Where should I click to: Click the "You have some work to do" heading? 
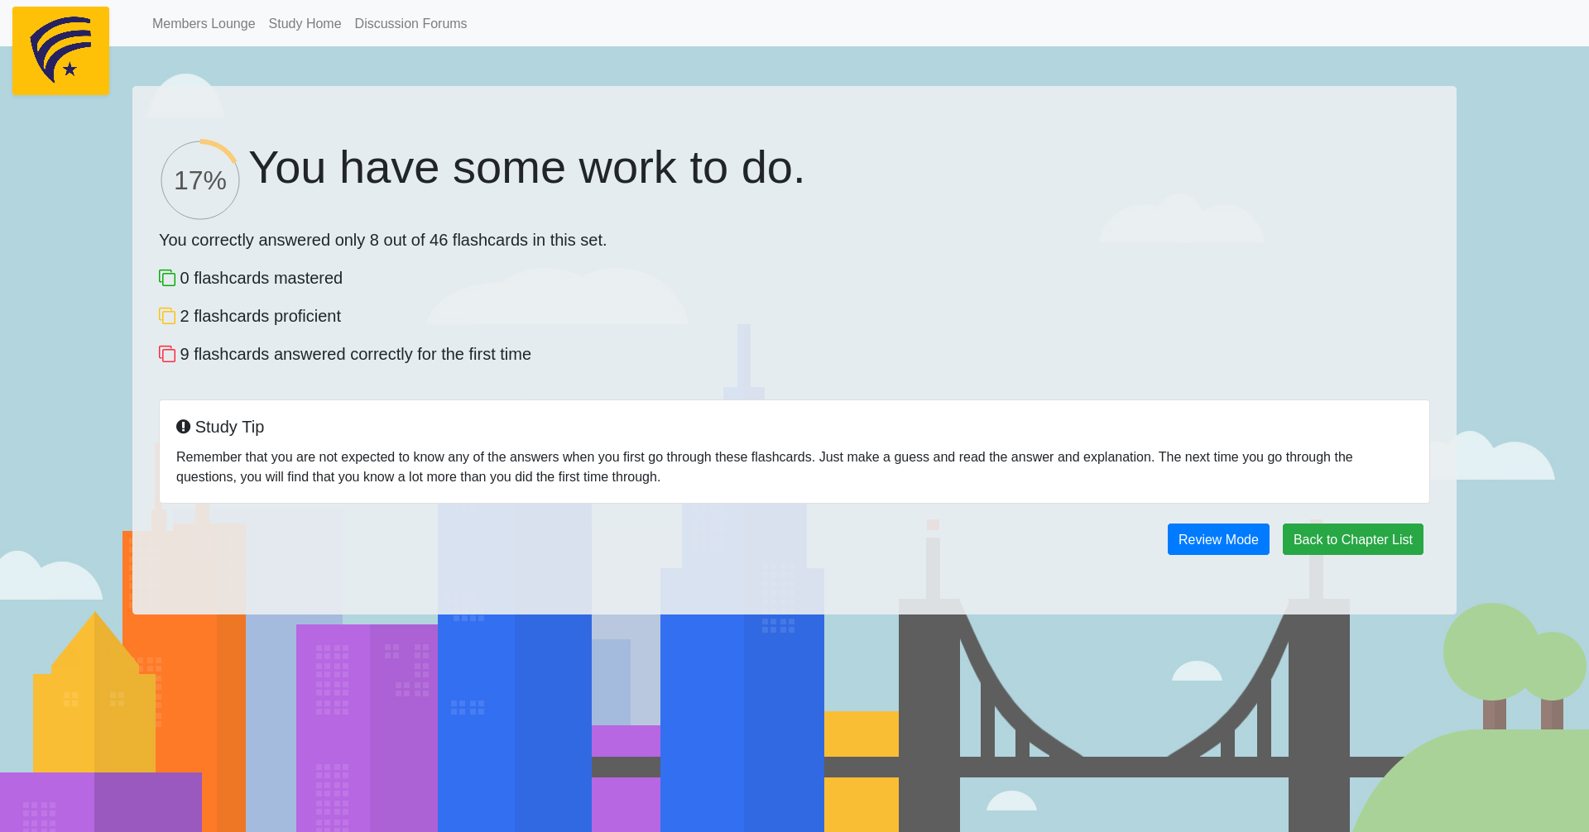[526, 168]
